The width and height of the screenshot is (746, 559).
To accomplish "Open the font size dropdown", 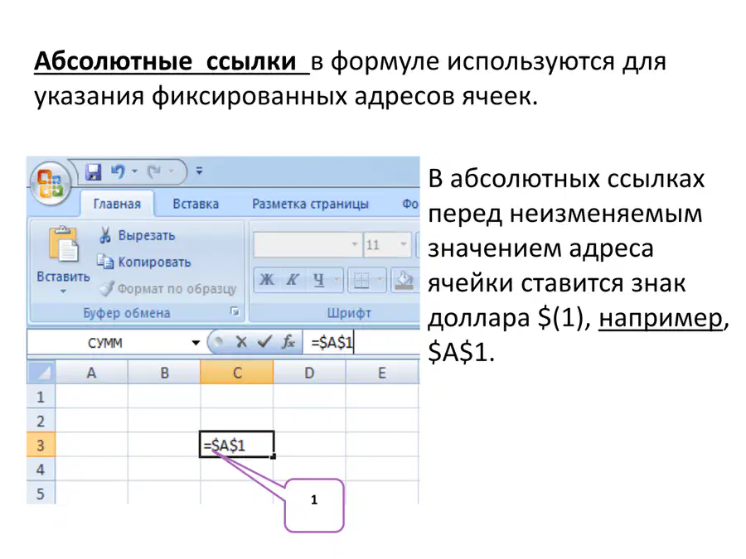I will tap(404, 244).
